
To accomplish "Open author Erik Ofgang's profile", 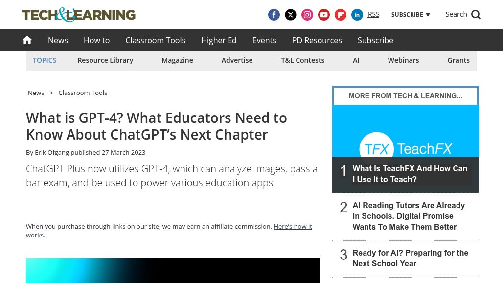I will click(x=52, y=152).
